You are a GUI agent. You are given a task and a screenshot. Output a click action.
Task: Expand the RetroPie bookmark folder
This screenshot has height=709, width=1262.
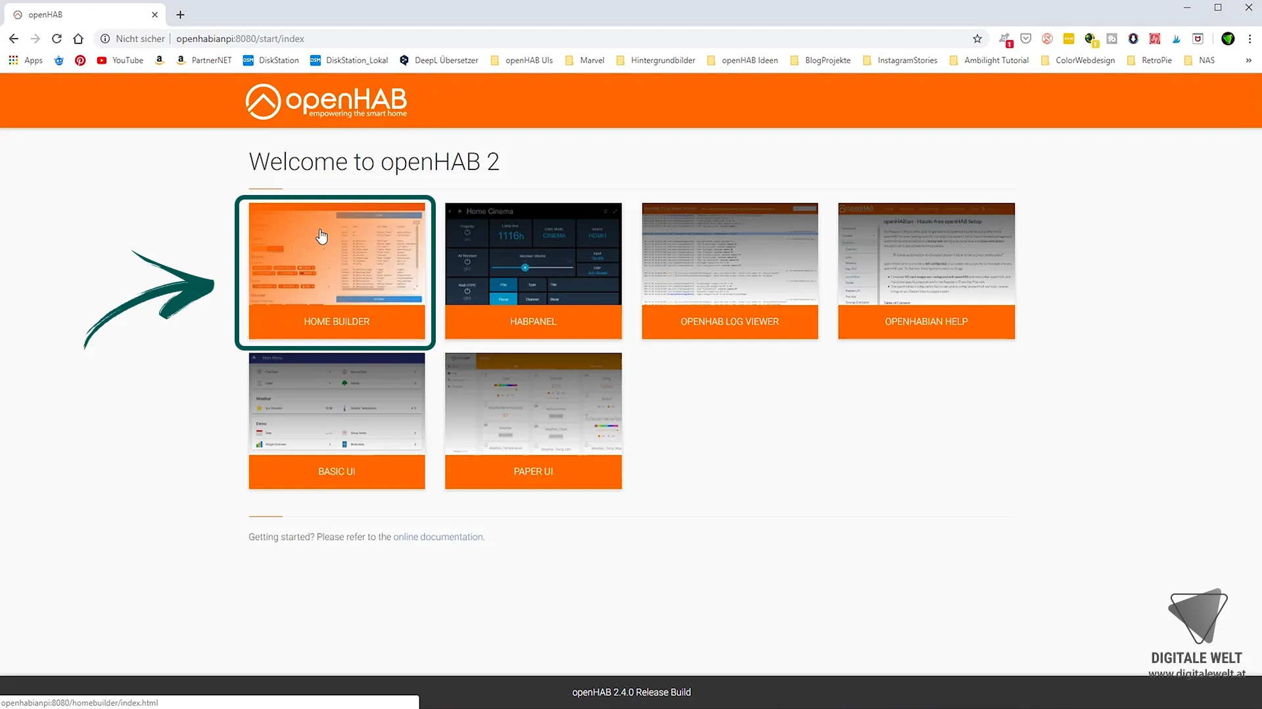click(x=1150, y=60)
